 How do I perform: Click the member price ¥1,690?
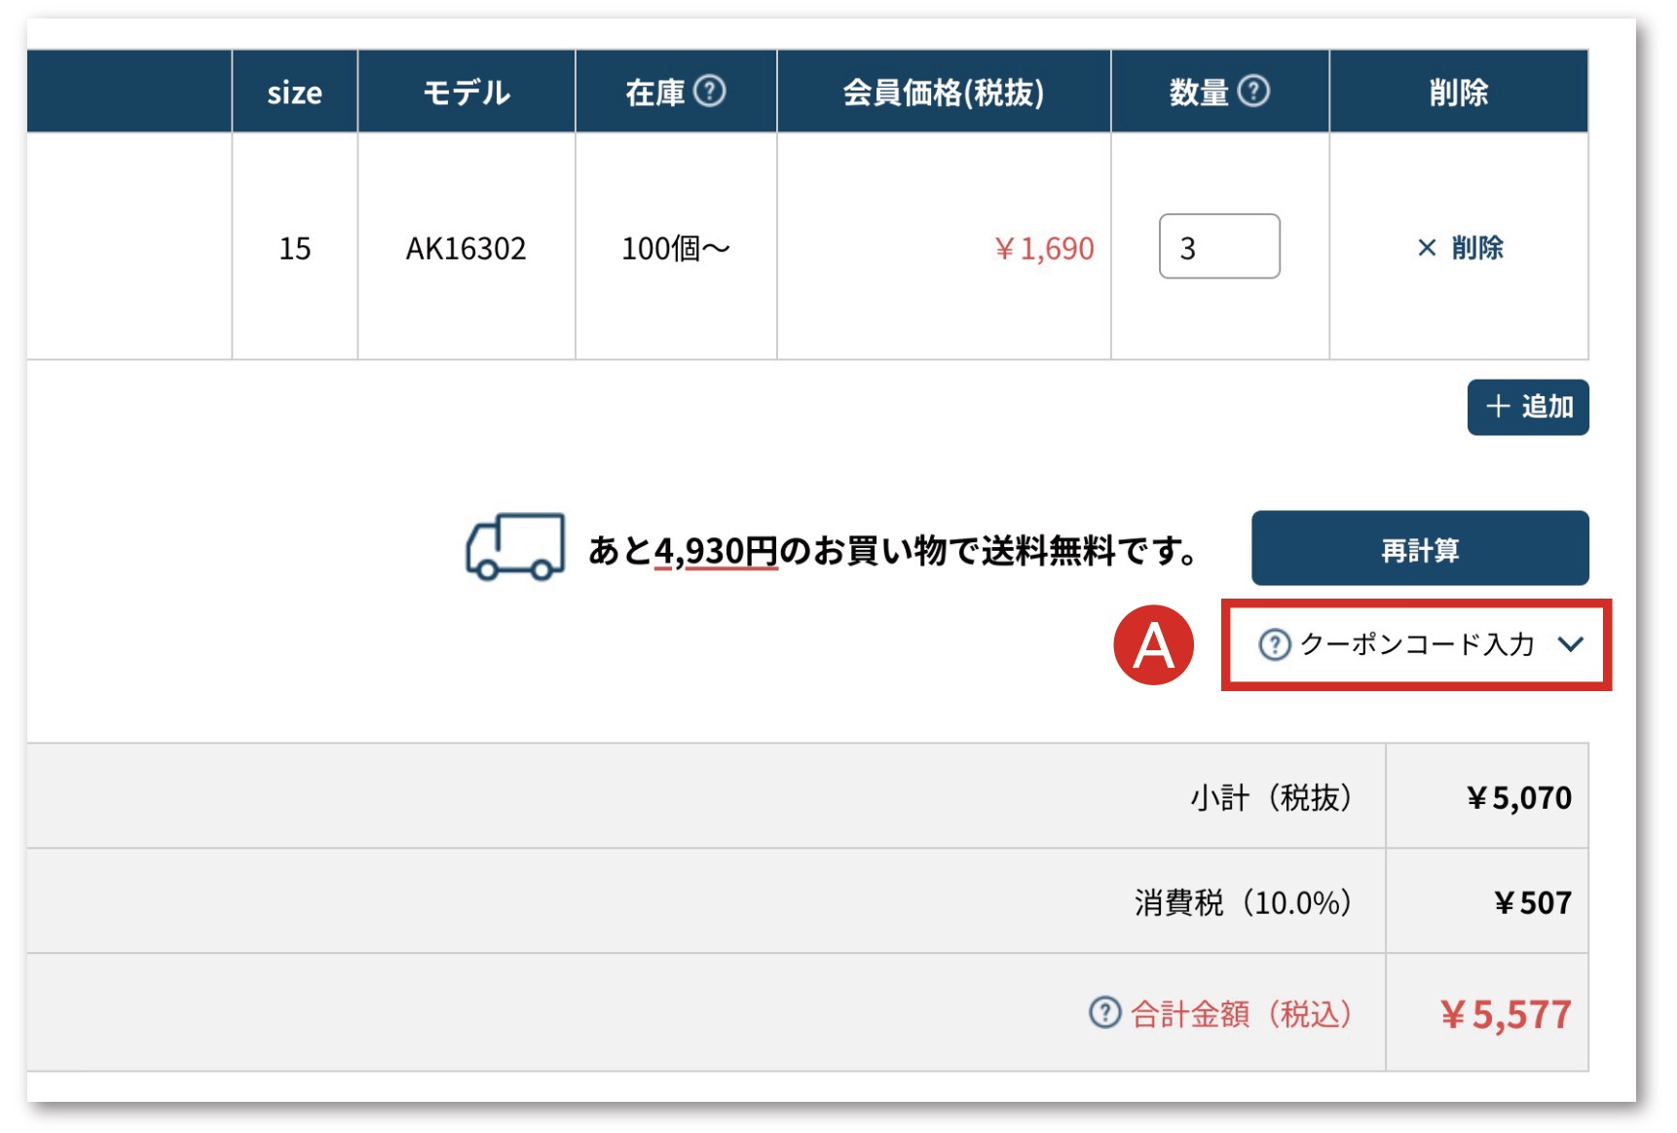(1044, 249)
